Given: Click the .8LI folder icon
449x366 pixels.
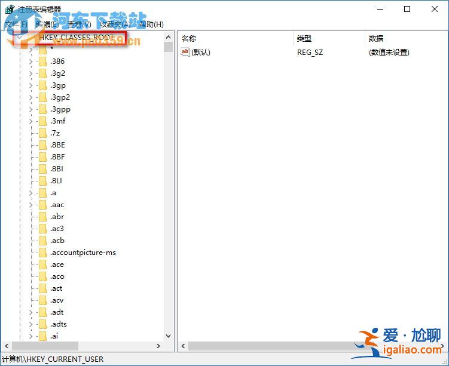Looking at the screenshot, I should (42, 181).
